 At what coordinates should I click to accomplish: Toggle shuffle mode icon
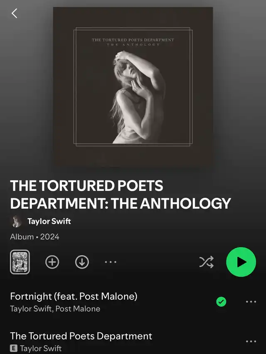click(x=206, y=262)
